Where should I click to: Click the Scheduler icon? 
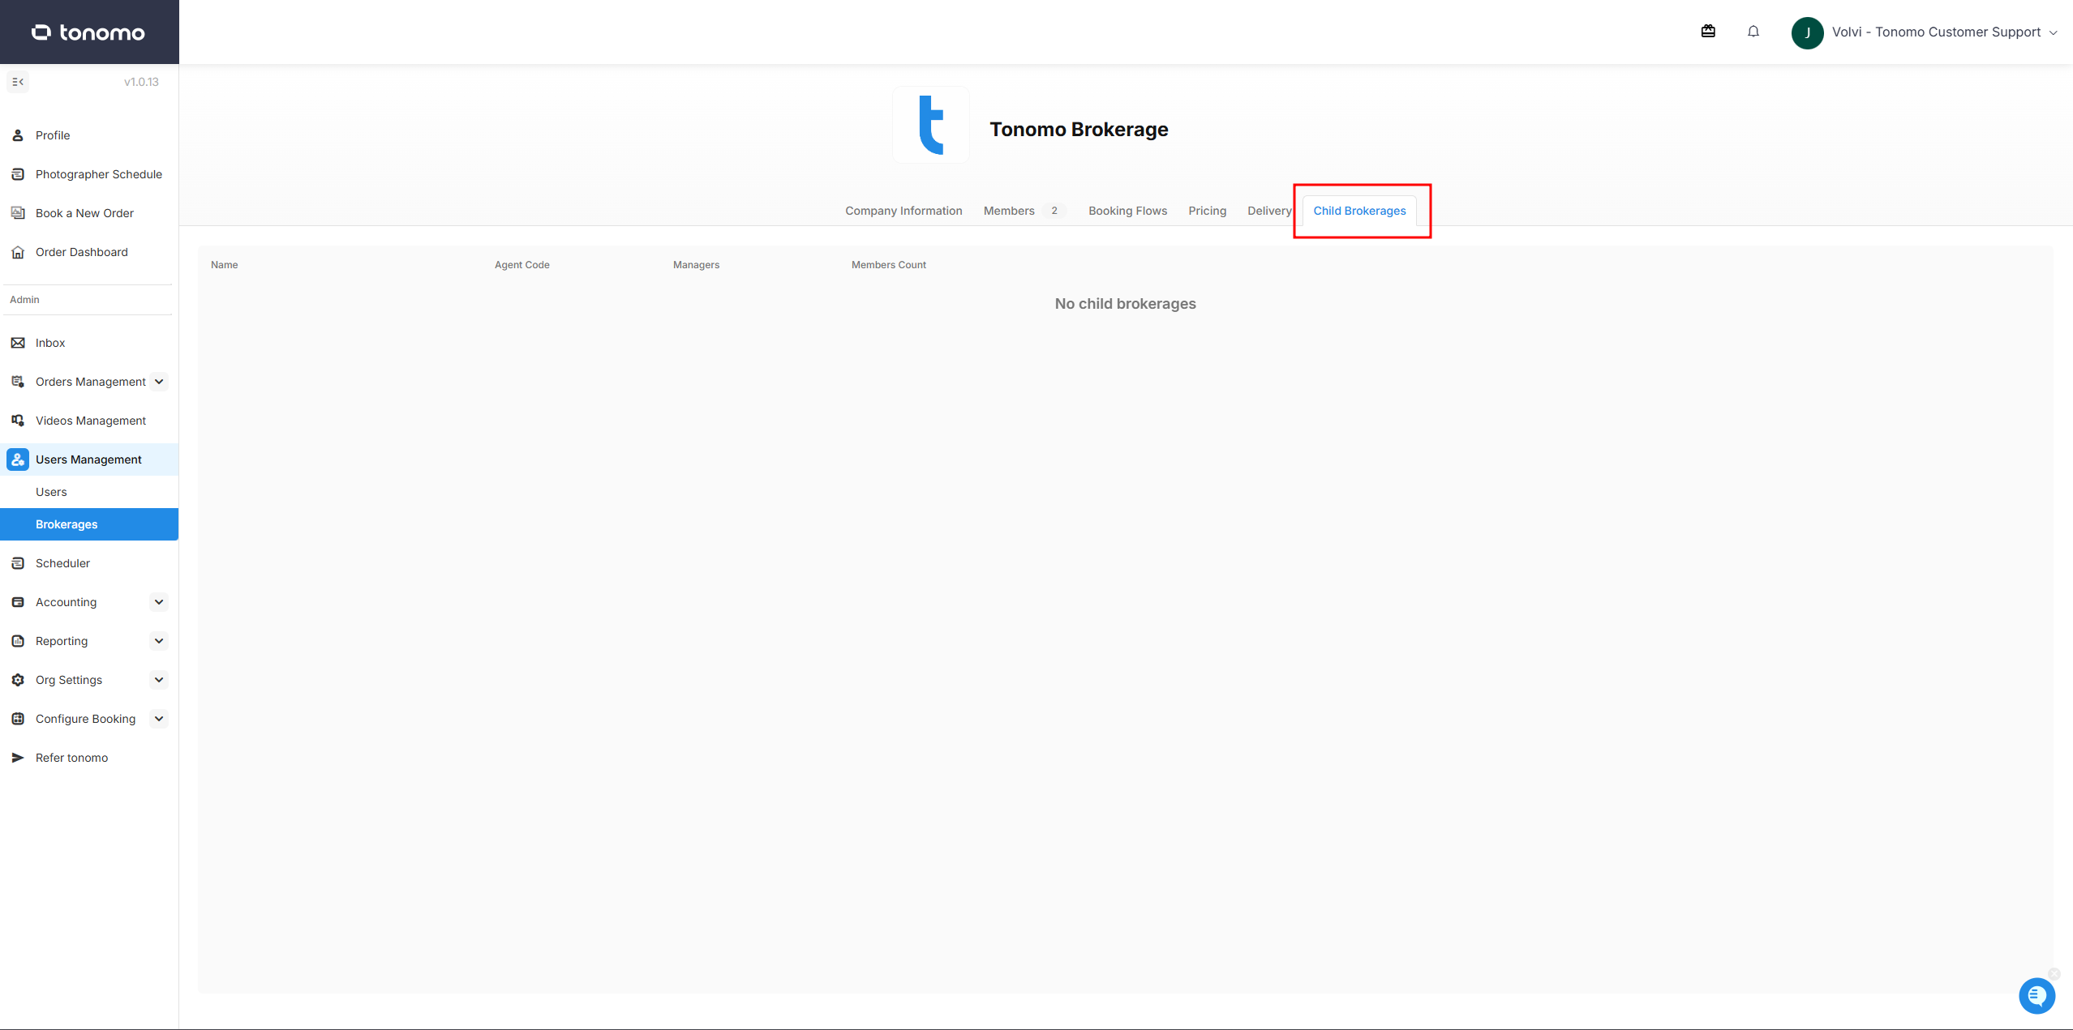pos(18,563)
